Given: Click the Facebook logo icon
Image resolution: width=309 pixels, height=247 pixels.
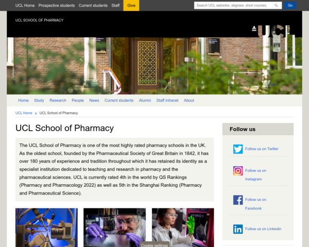Looking at the screenshot, I should 238,200.
